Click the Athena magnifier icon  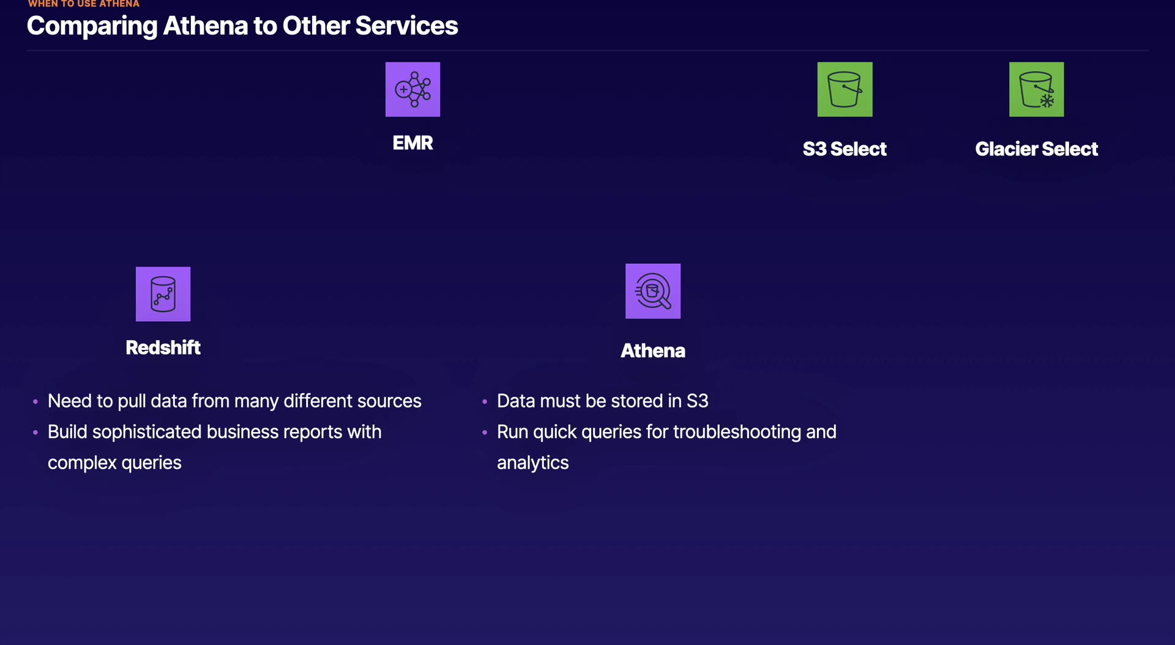(x=652, y=291)
